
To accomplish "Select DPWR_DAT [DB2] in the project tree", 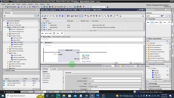I will (x=18, y=44).
